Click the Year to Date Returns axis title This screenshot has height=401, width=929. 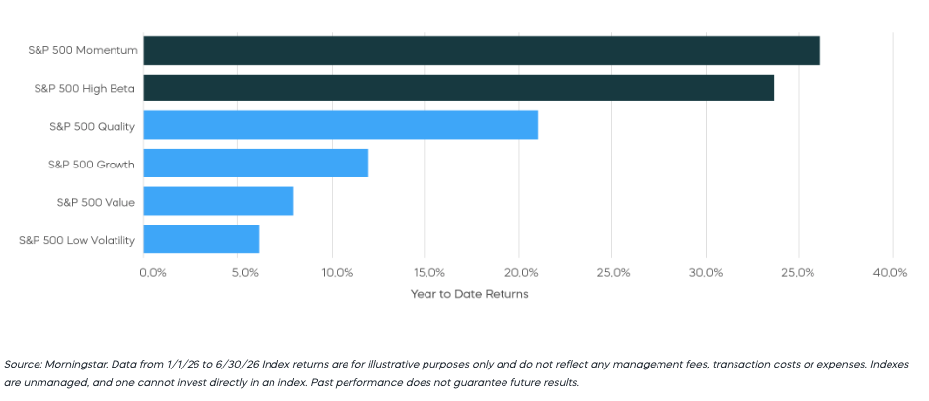pos(469,294)
